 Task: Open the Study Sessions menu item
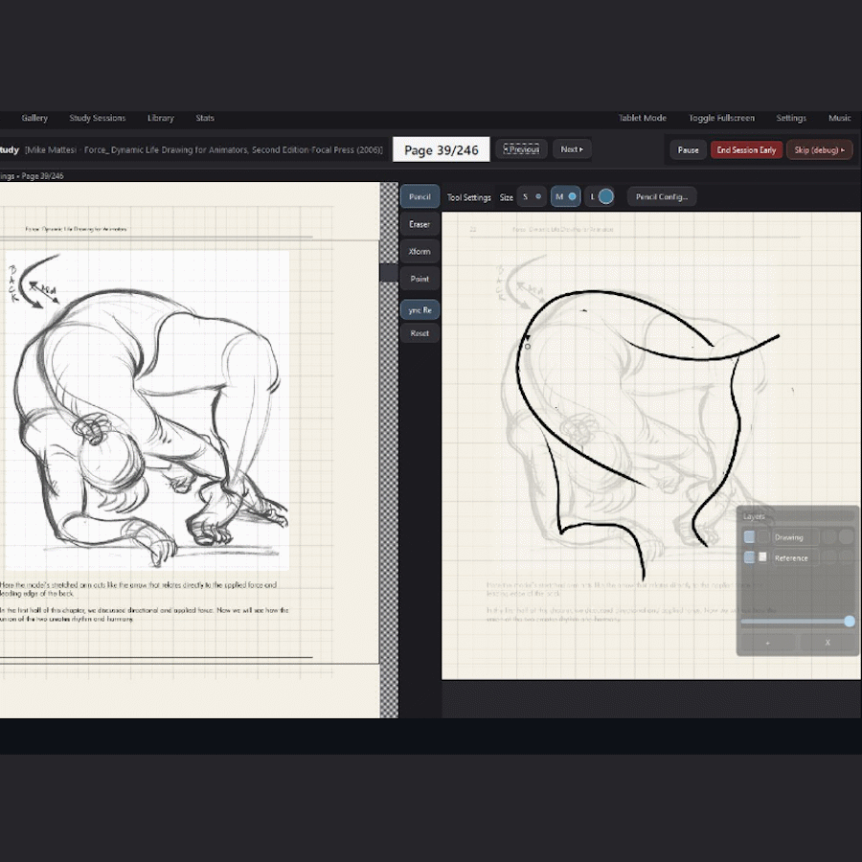coord(98,118)
